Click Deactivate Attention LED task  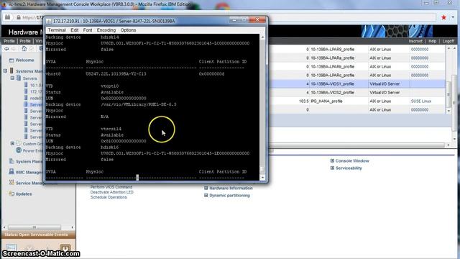pyautogui.click(x=112, y=192)
